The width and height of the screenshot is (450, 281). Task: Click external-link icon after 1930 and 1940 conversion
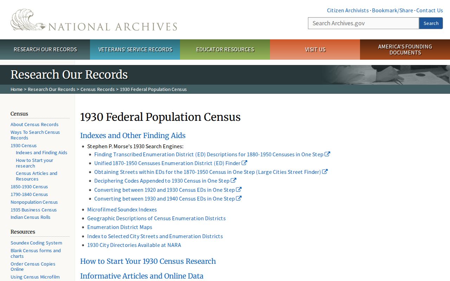pos(239,198)
